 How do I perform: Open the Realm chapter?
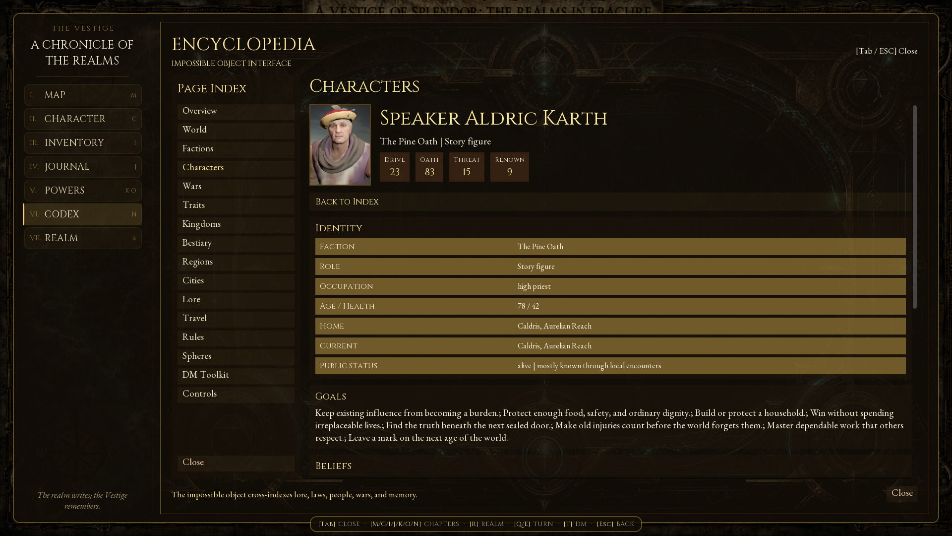83,238
